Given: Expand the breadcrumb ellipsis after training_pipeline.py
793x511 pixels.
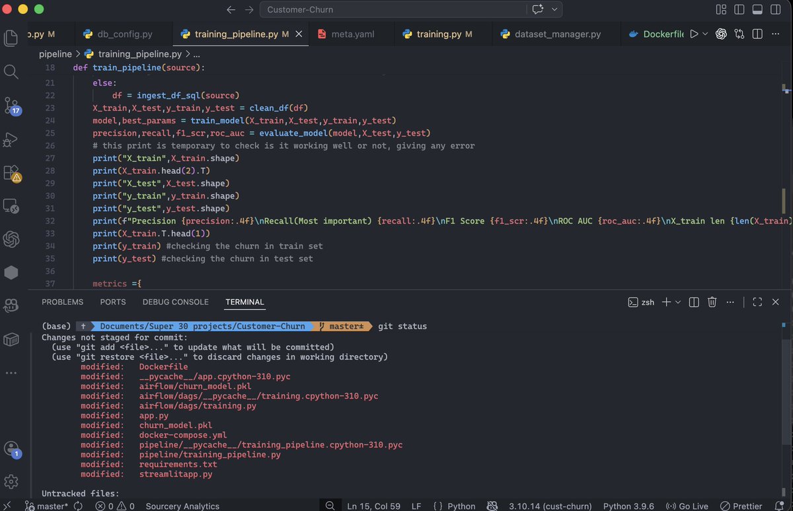Looking at the screenshot, I should pos(197,54).
